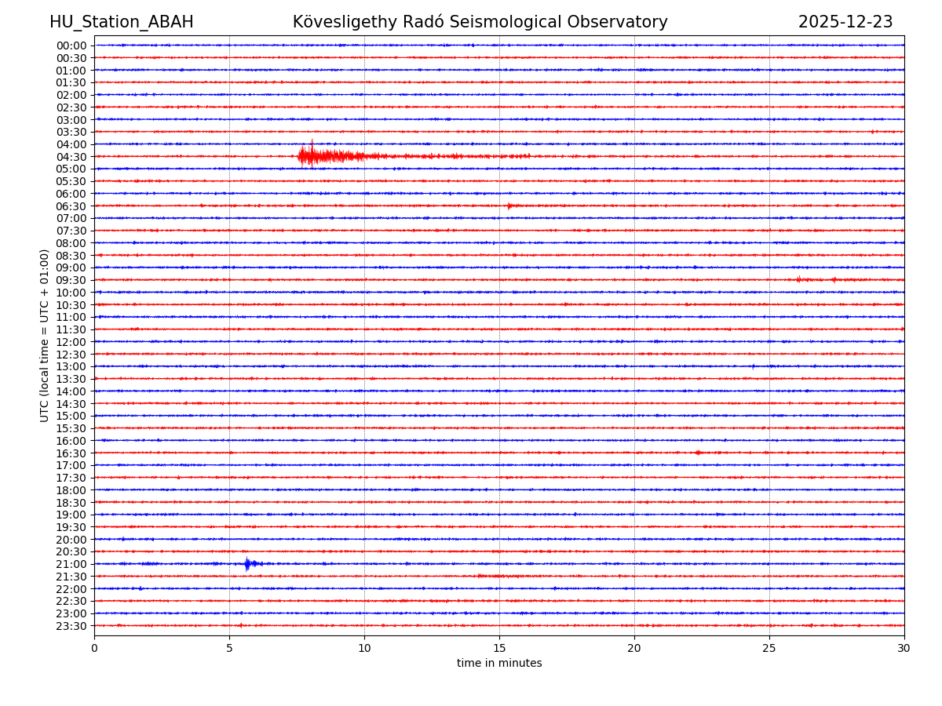The height and width of the screenshot is (706, 942).
Task: Click the 'time in minutes' axis label
Action: (499, 664)
